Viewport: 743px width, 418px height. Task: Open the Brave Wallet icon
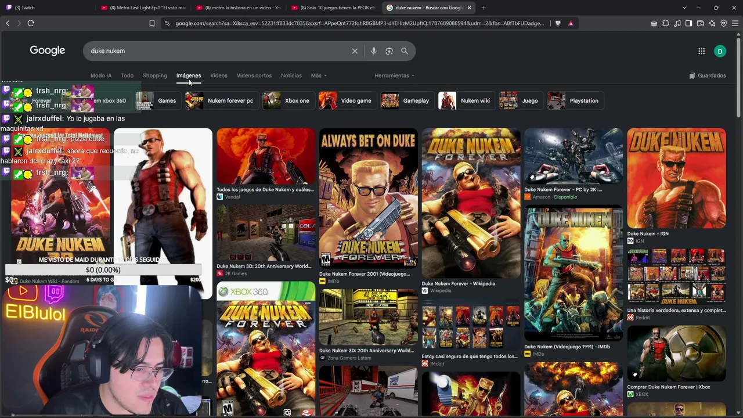tap(700, 23)
